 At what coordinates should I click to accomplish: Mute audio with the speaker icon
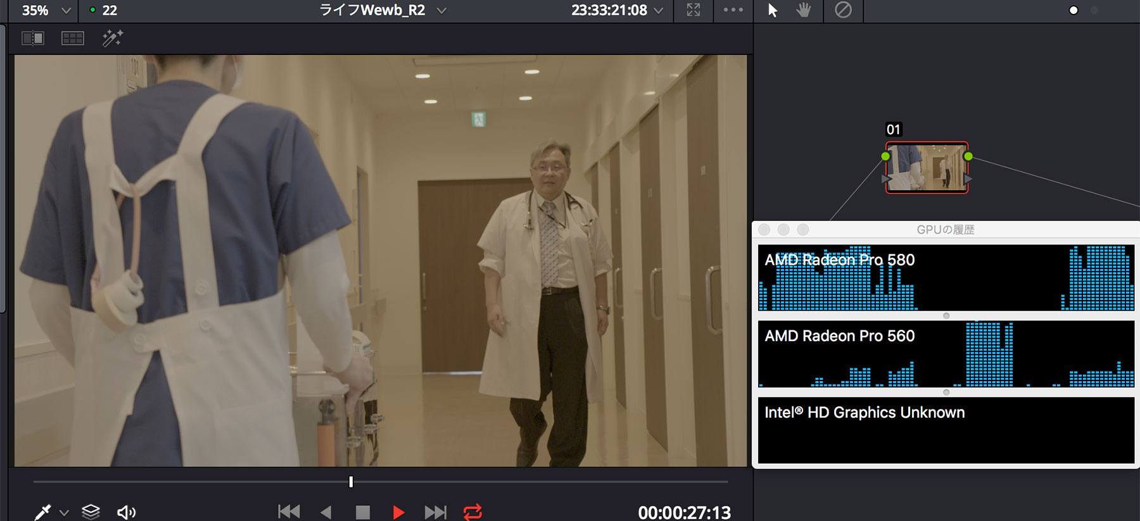coord(126,512)
